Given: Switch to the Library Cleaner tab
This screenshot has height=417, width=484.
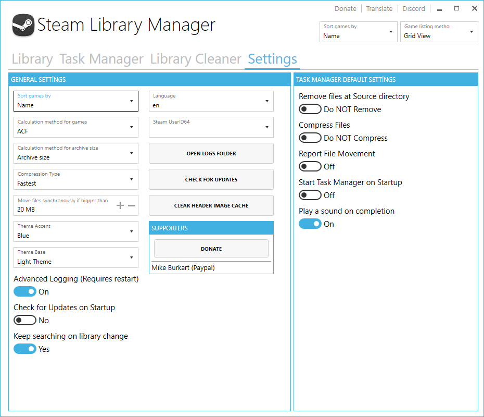Looking at the screenshot, I should point(195,59).
